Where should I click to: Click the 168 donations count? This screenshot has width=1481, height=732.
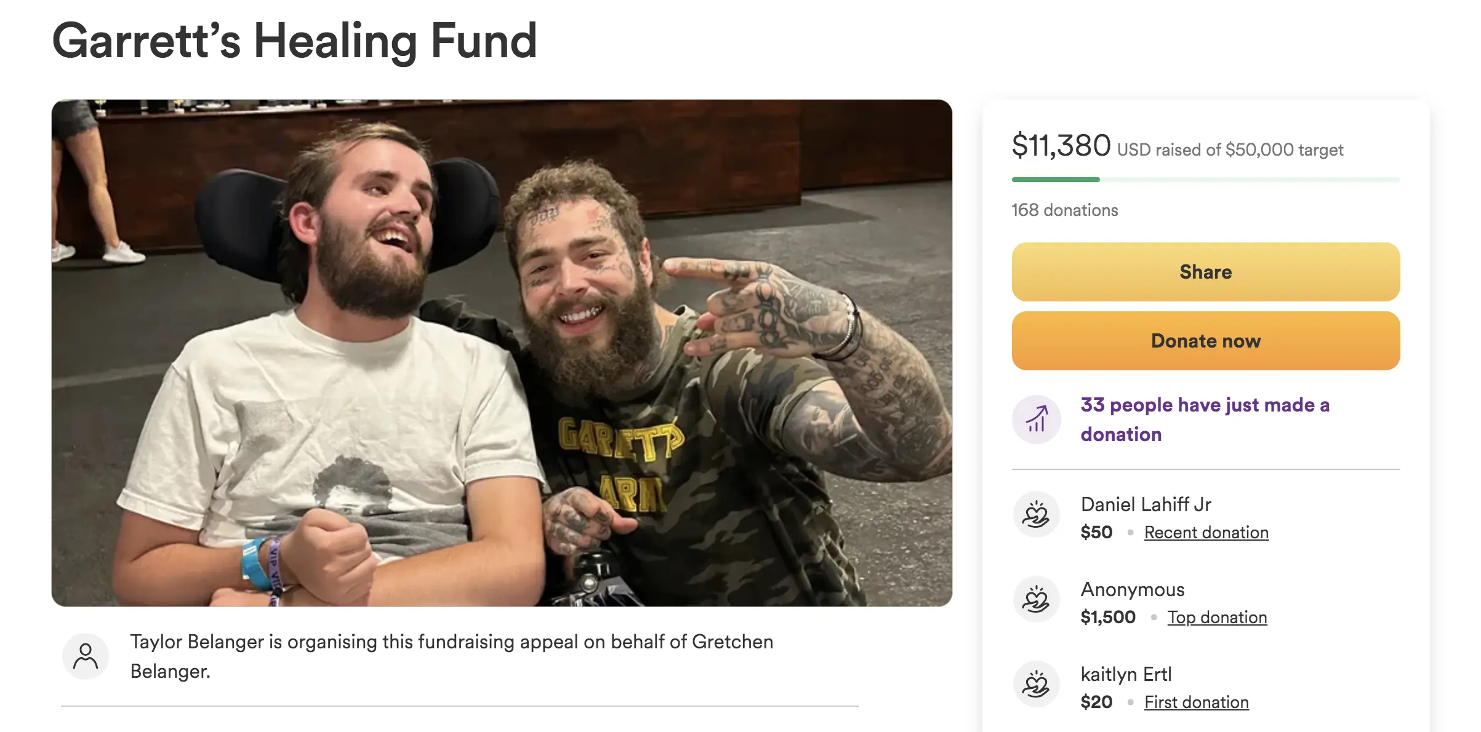coord(1064,210)
